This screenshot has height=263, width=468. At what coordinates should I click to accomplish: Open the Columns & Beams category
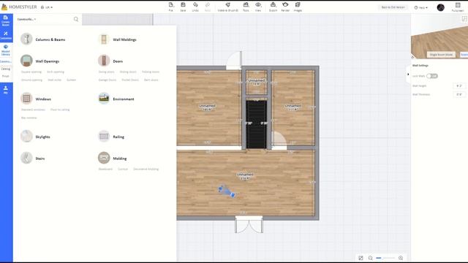(x=43, y=39)
